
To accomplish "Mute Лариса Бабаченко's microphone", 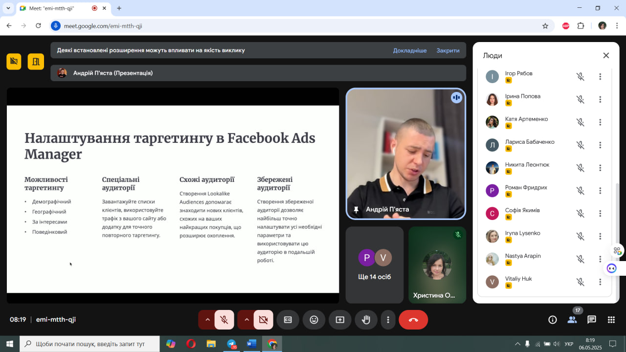I will point(581,145).
